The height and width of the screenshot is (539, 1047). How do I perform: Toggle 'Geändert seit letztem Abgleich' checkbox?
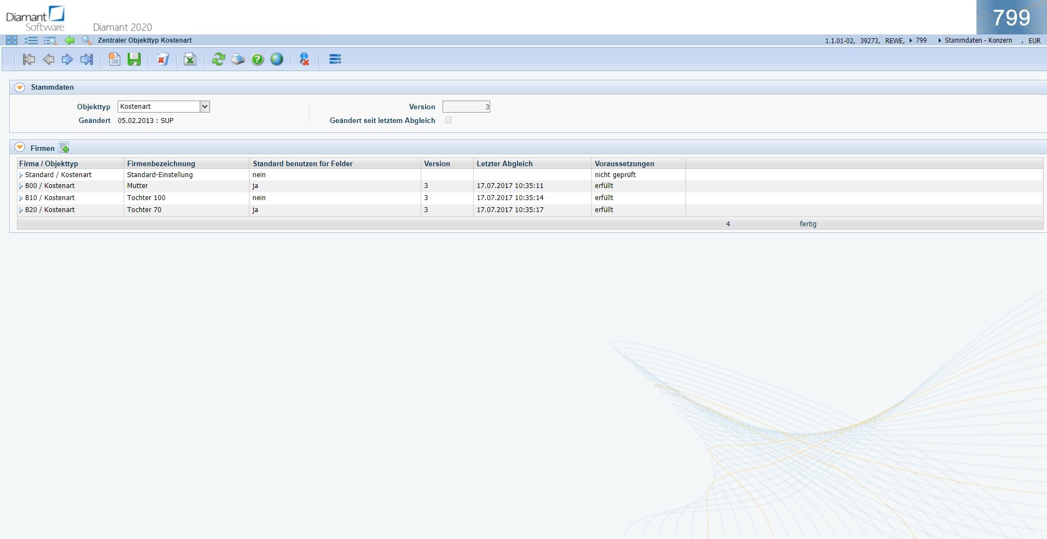click(x=449, y=120)
